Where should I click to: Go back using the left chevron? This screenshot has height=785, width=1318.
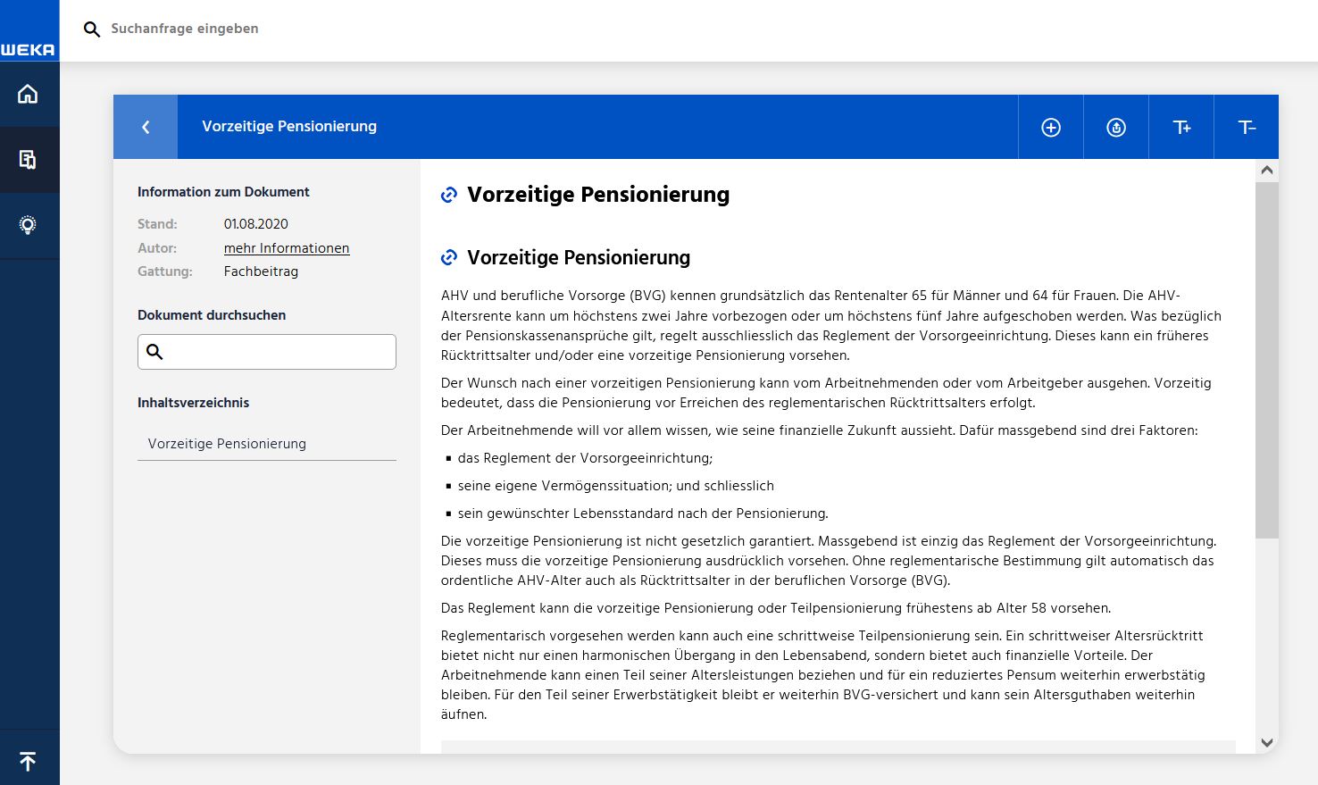146,128
